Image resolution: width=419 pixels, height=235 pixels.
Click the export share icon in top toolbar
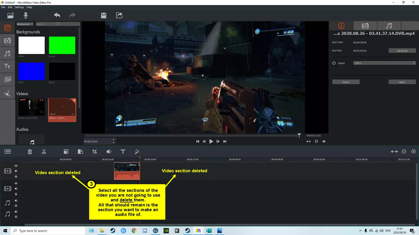(119, 15)
